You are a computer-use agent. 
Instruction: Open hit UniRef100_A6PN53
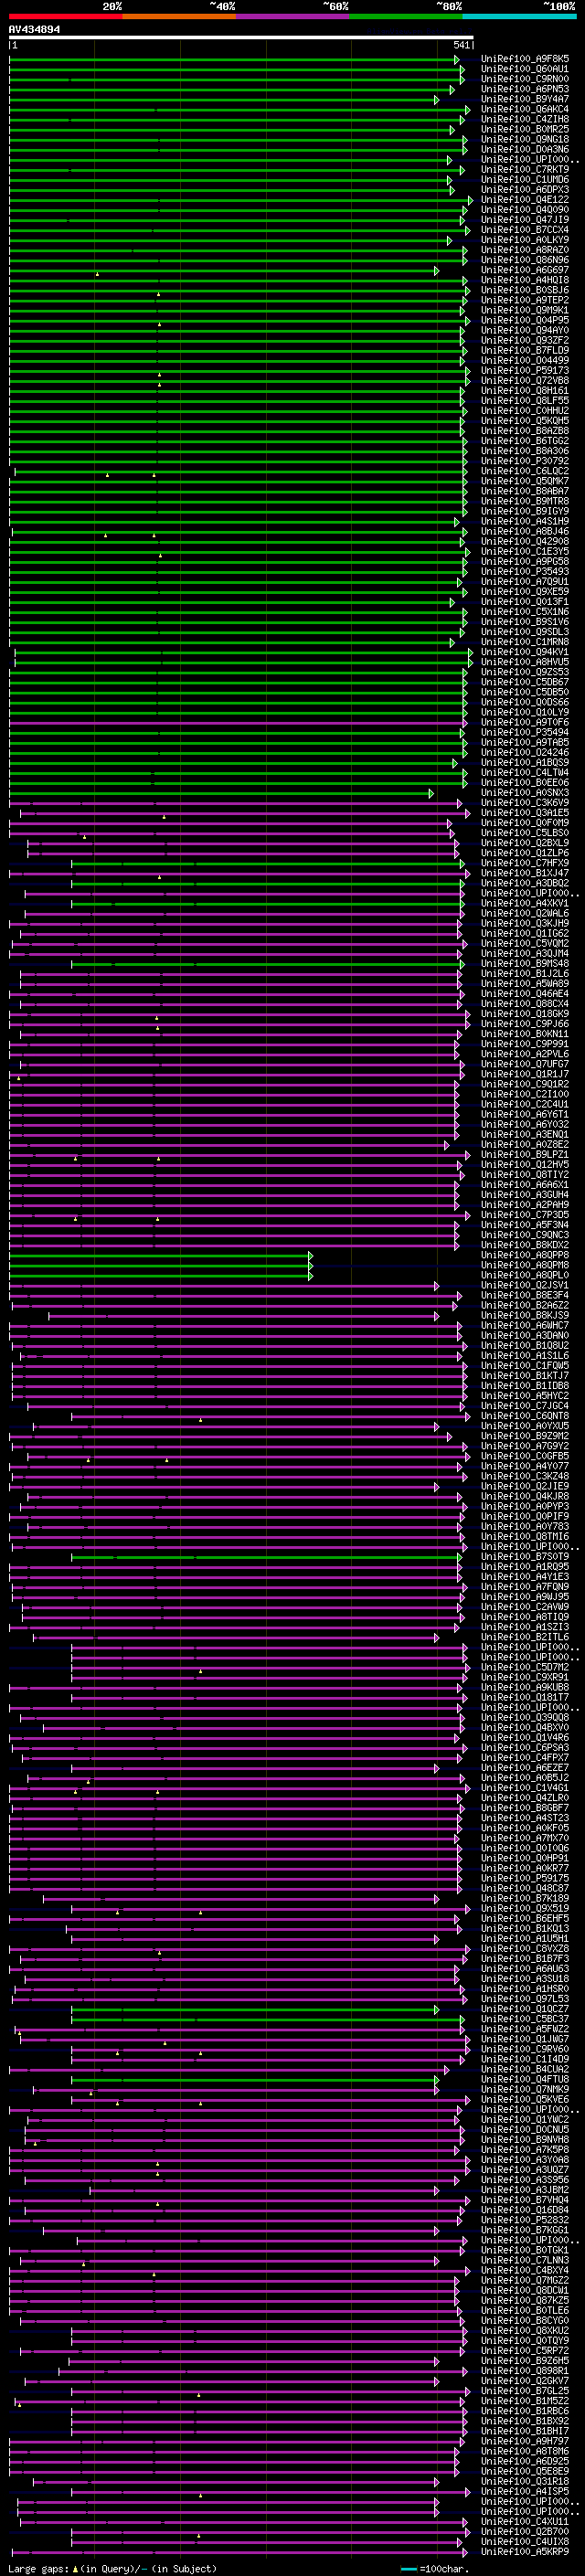pyautogui.click(x=525, y=89)
